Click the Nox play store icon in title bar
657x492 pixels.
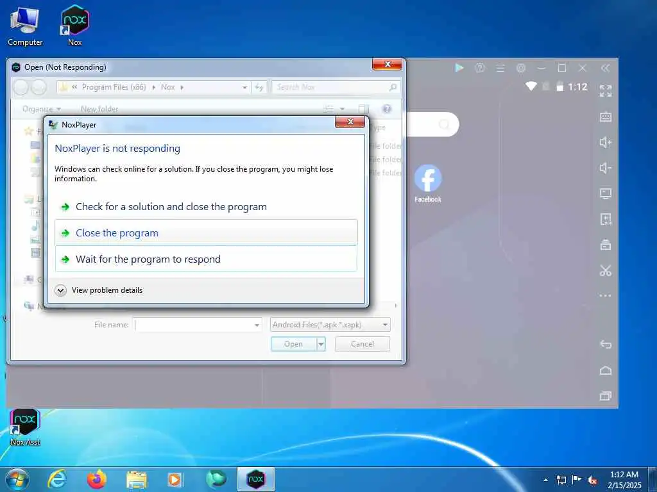coord(459,68)
